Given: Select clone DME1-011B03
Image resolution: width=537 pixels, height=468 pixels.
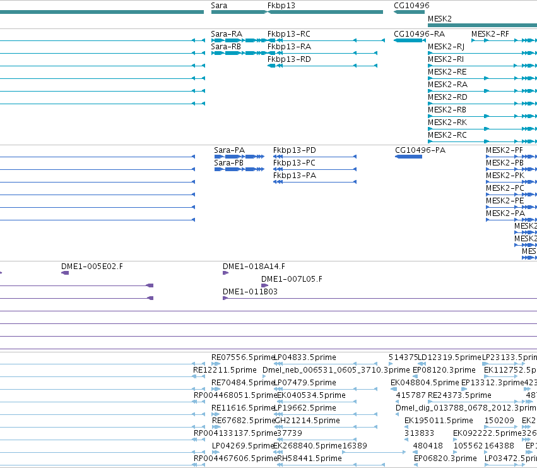Looking at the screenshot, I should point(380,298).
